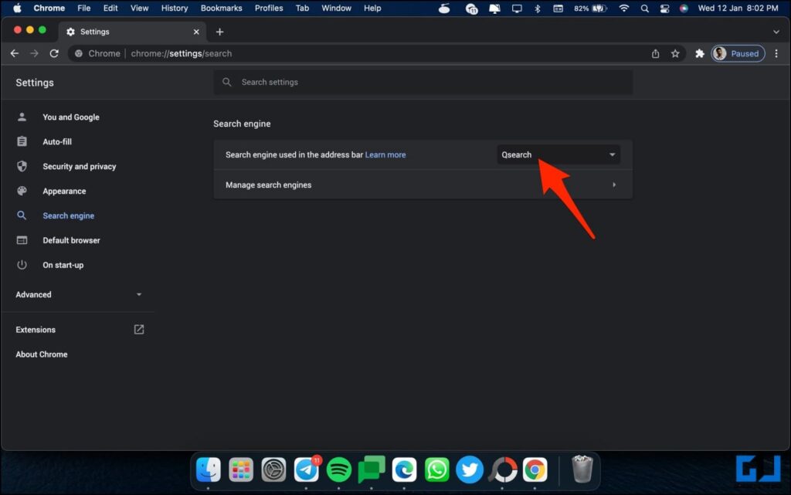The height and width of the screenshot is (495, 791).
Task: Open Control Centre in menu bar
Action: 665,8
